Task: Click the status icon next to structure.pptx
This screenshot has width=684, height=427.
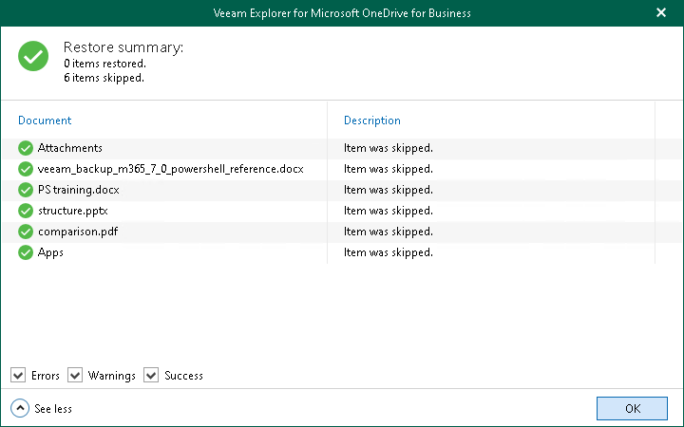Action: pyautogui.click(x=26, y=211)
